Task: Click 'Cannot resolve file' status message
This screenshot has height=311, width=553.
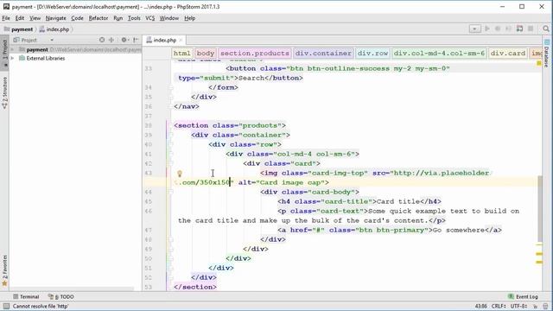Action: [41, 307]
